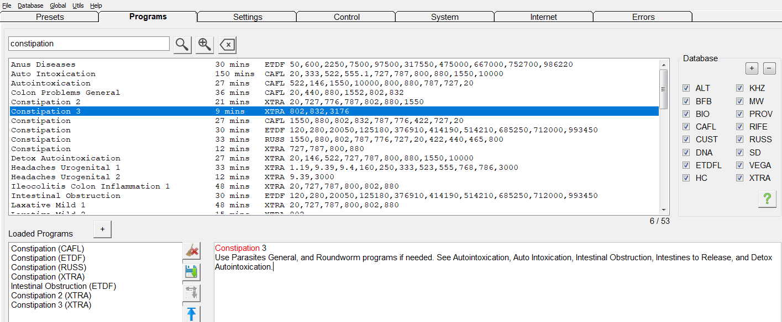
Task: Deselect all databases with minus button
Action: (769, 68)
